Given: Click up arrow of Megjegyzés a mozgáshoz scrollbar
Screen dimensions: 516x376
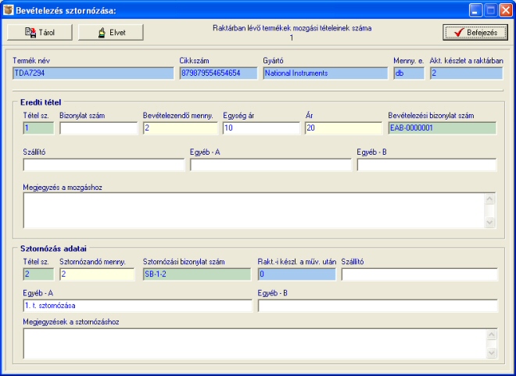Looking at the screenshot, I should tap(489, 199).
